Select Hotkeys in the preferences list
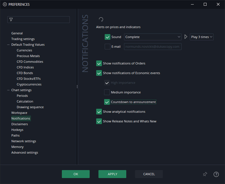Viewport: 225px width, 184px height. [17, 130]
